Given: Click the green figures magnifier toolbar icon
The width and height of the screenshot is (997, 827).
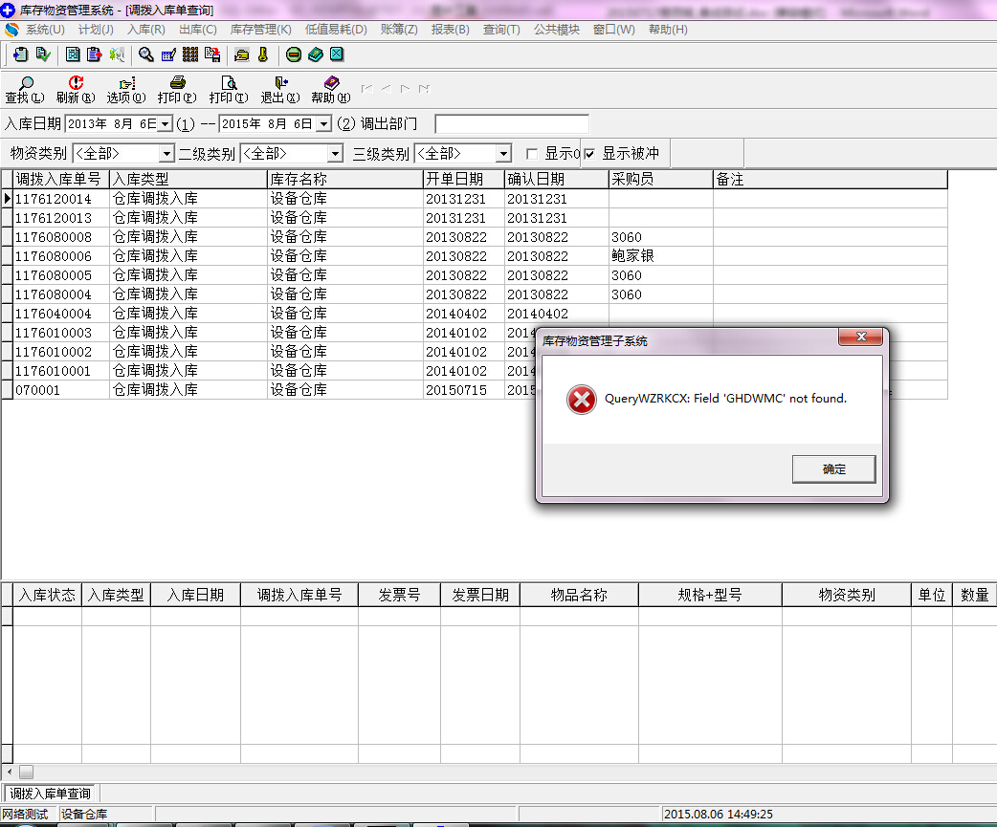Looking at the screenshot, I should [x=117, y=54].
